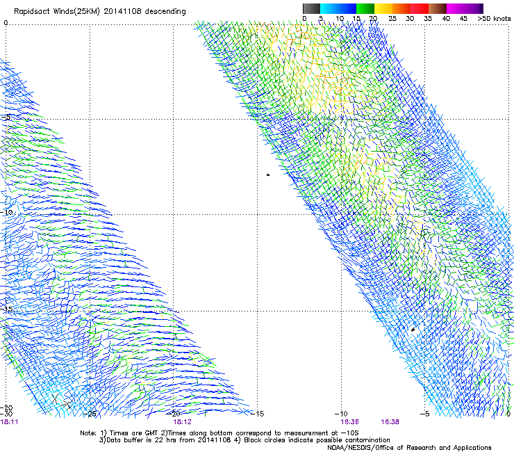Select the yellow 20-25 knots legend segment
Viewport: 514px width, 452px height.
click(x=383, y=8)
